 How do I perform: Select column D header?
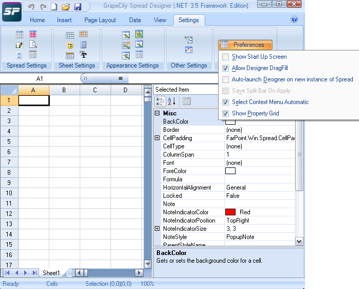pyautogui.click(x=125, y=90)
